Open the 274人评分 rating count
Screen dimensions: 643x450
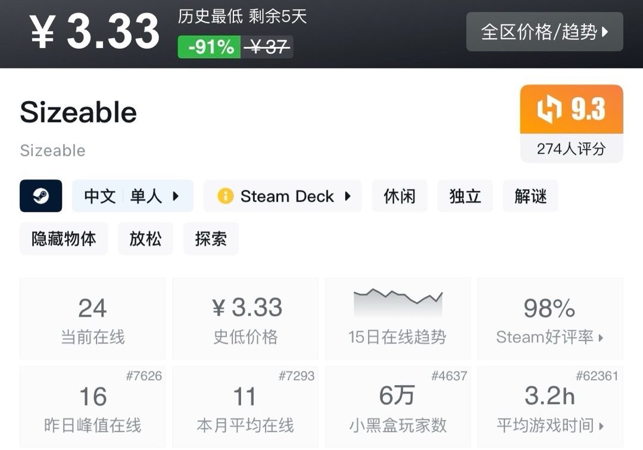571,149
